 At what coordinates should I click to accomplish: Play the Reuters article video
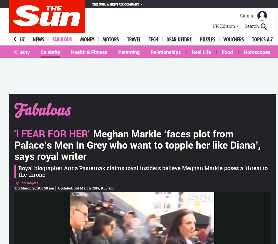click(x=142, y=218)
